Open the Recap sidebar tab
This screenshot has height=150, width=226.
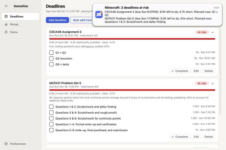click(x=21, y=24)
